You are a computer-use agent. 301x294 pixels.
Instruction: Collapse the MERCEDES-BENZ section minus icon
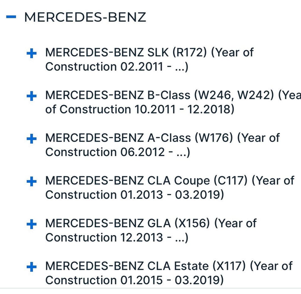pyautogui.click(x=11, y=17)
